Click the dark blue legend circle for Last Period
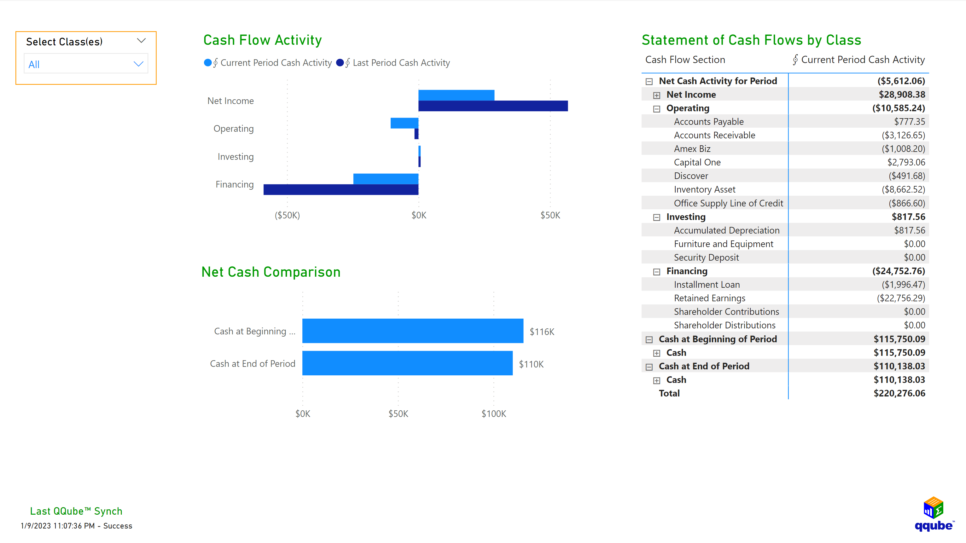The height and width of the screenshot is (543, 966). [340, 63]
